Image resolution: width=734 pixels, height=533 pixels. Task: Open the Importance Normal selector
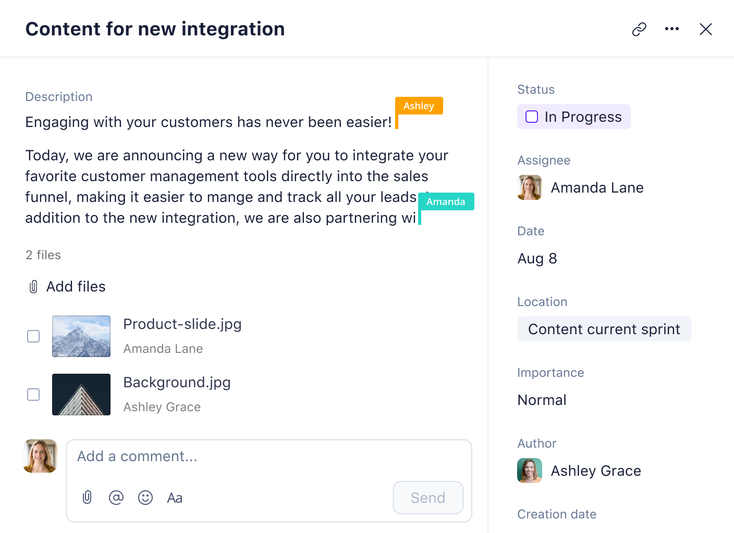(542, 400)
